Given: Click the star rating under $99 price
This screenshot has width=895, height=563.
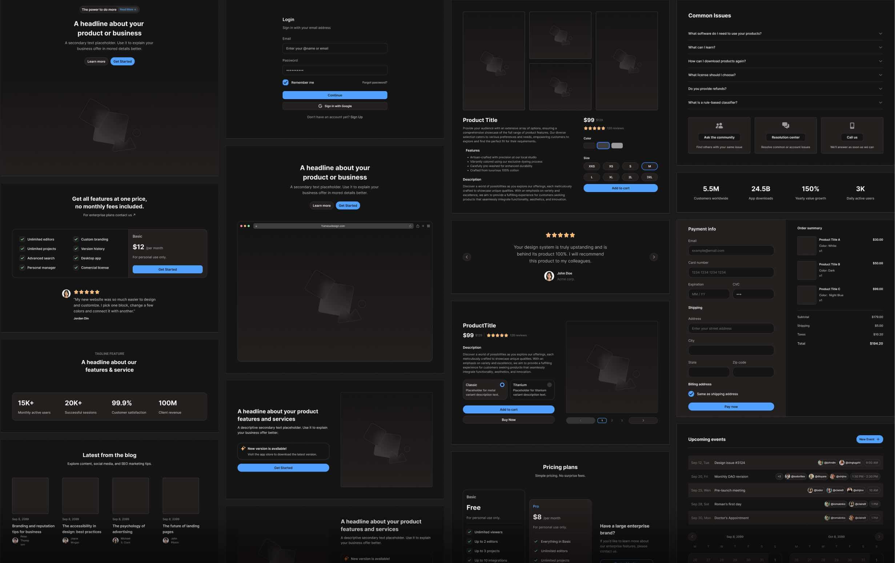Looking at the screenshot, I should [x=594, y=128].
